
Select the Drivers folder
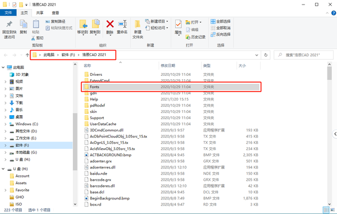click(96, 75)
